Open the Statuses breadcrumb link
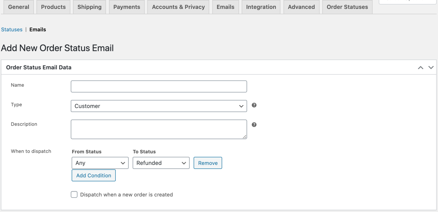Screen dimensions: 438x212 tap(11, 29)
